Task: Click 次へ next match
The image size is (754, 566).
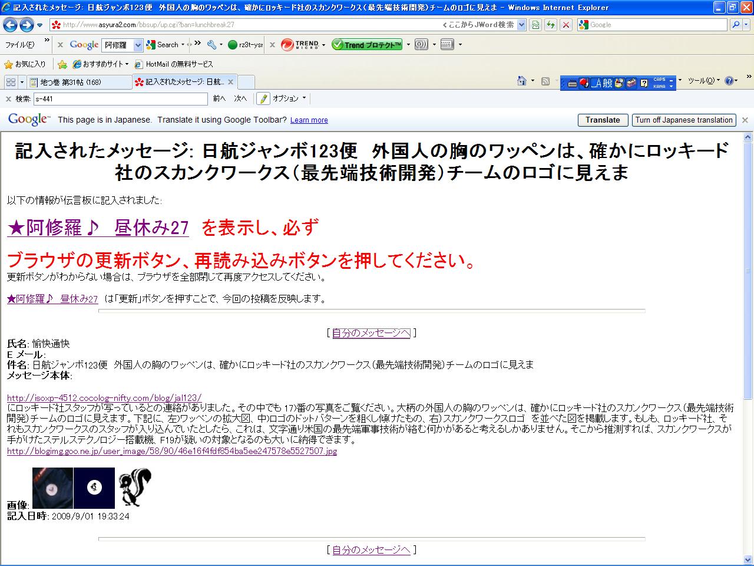Action: click(x=240, y=99)
